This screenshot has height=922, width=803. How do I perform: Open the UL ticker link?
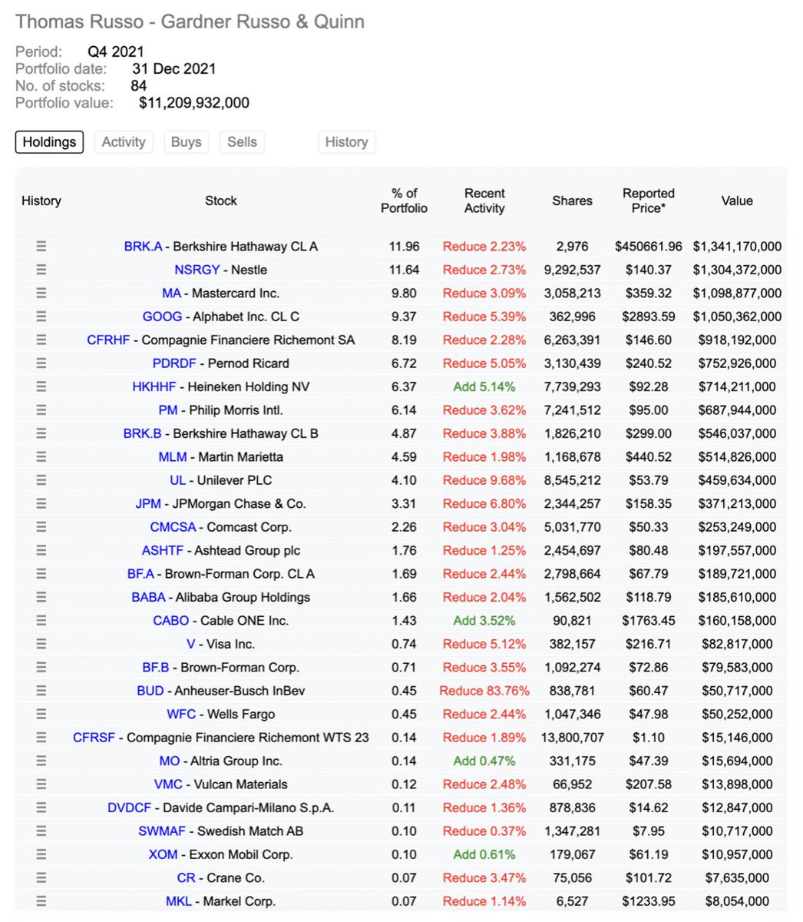point(177,480)
